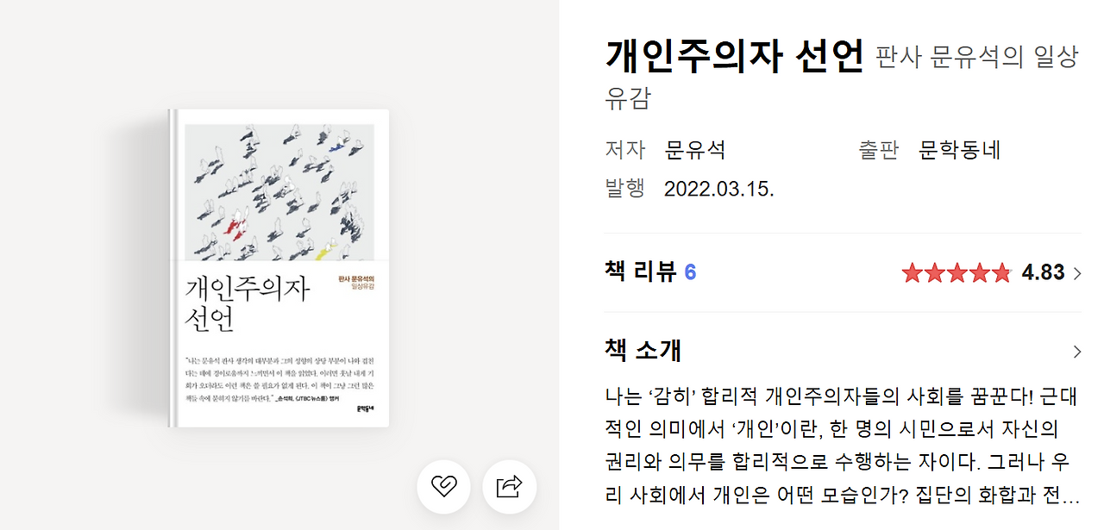The height and width of the screenshot is (530, 1104).
Task: Click the 4.83 rating score
Action: pyautogui.click(x=1043, y=273)
